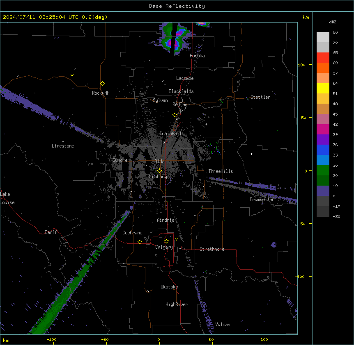Select the slate purple 10 dBZ legend swatch
Screen dimensions: 354x345
323,191
